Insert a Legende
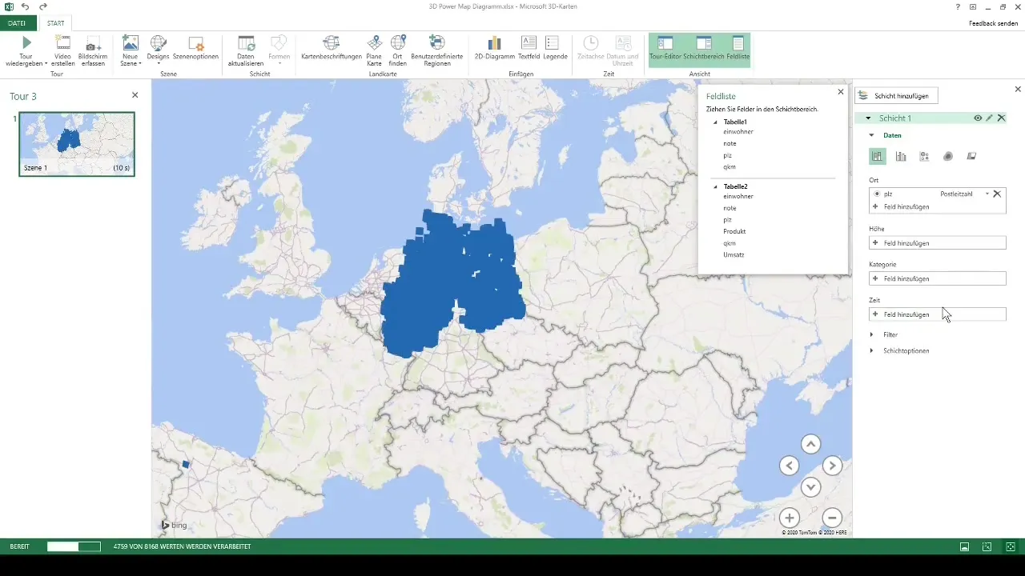 coord(555,48)
